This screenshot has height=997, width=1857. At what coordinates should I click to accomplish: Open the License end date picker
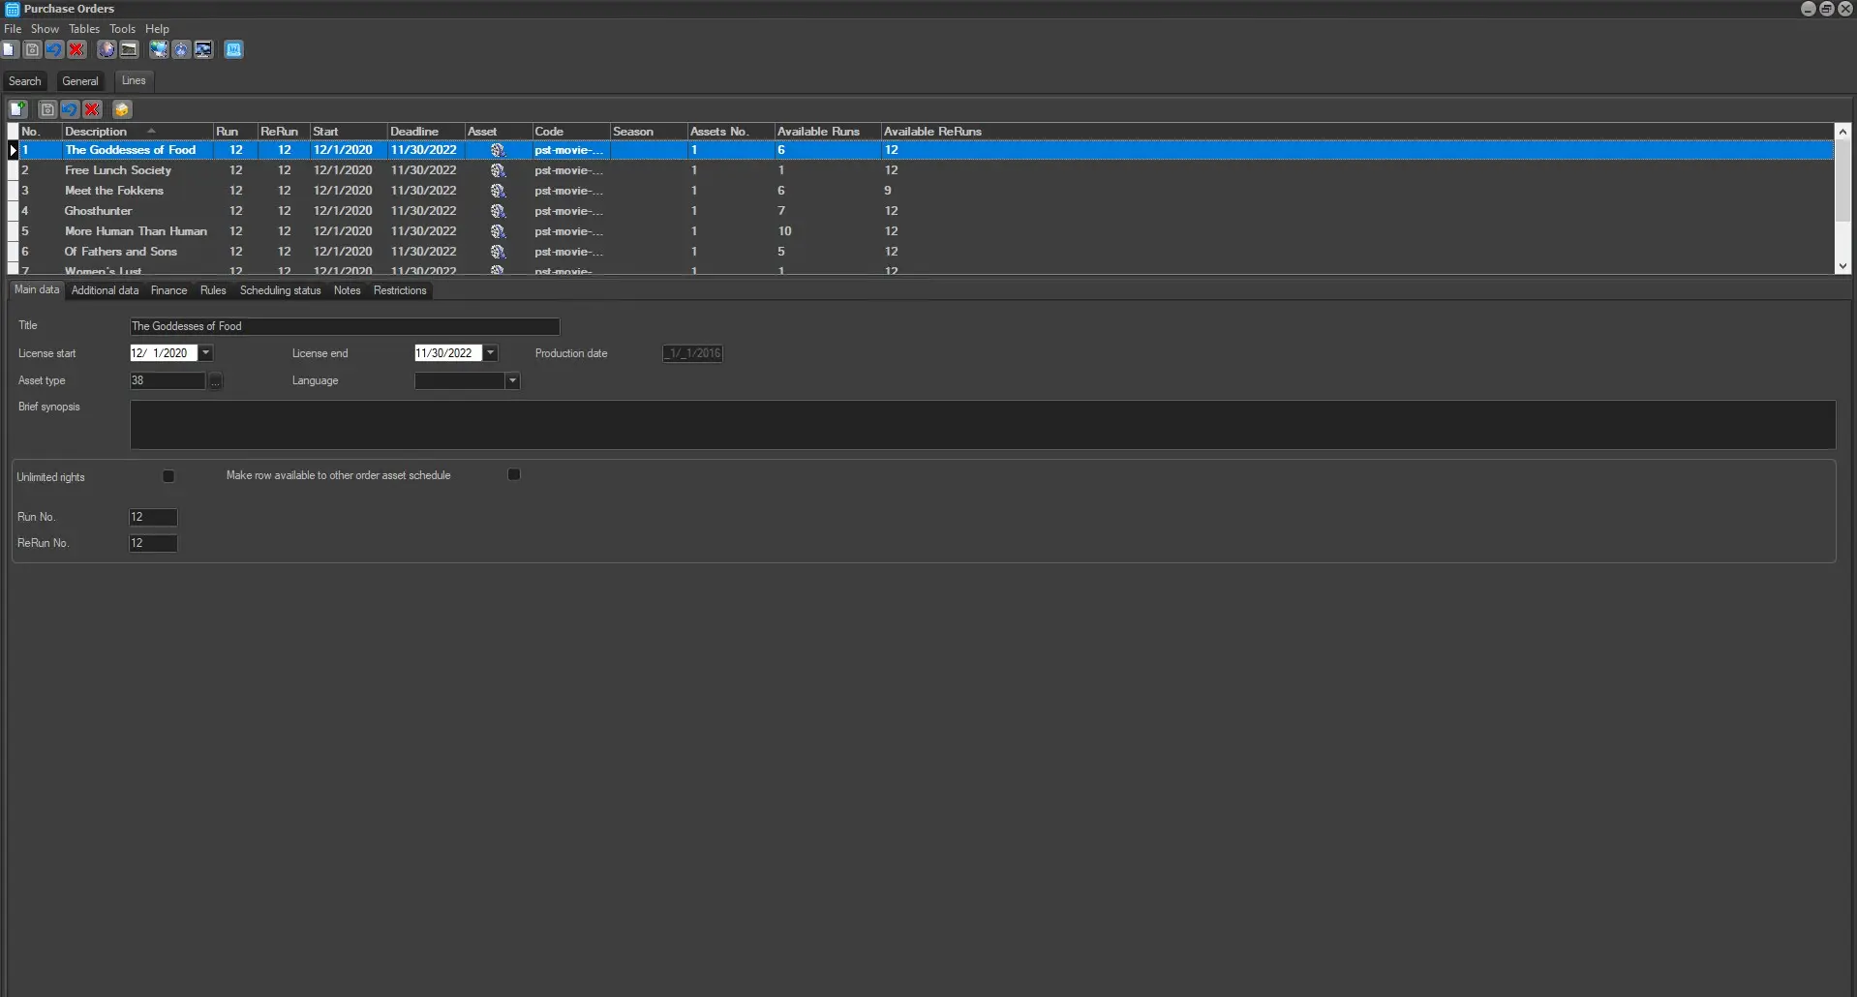click(491, 353)
